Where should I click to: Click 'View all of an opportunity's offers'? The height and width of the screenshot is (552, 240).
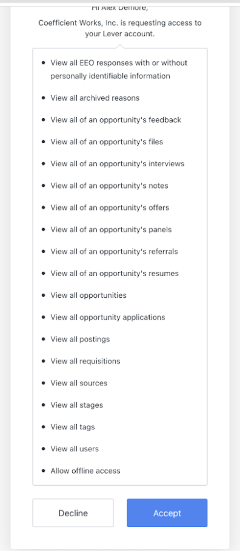click(110, 207)
